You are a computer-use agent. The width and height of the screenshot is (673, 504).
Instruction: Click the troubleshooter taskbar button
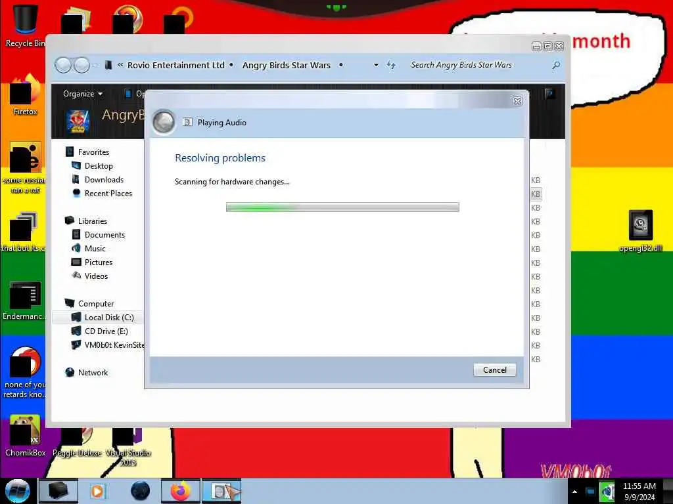(221, 491)
